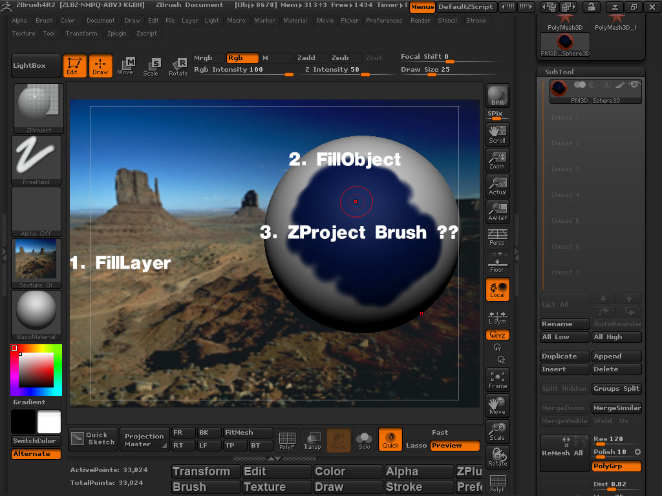662x496 pixels.
Task: Click the Preview render button
Action: tap(455, 446)
